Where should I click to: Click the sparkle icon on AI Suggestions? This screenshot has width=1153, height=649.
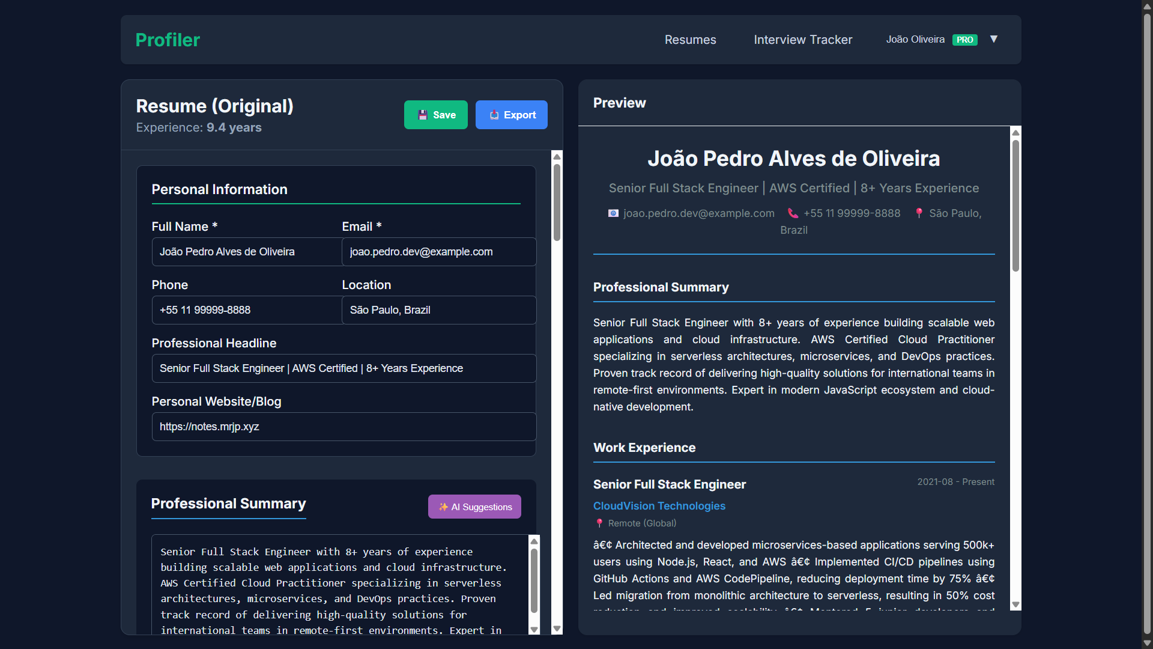tap(443, 507)
